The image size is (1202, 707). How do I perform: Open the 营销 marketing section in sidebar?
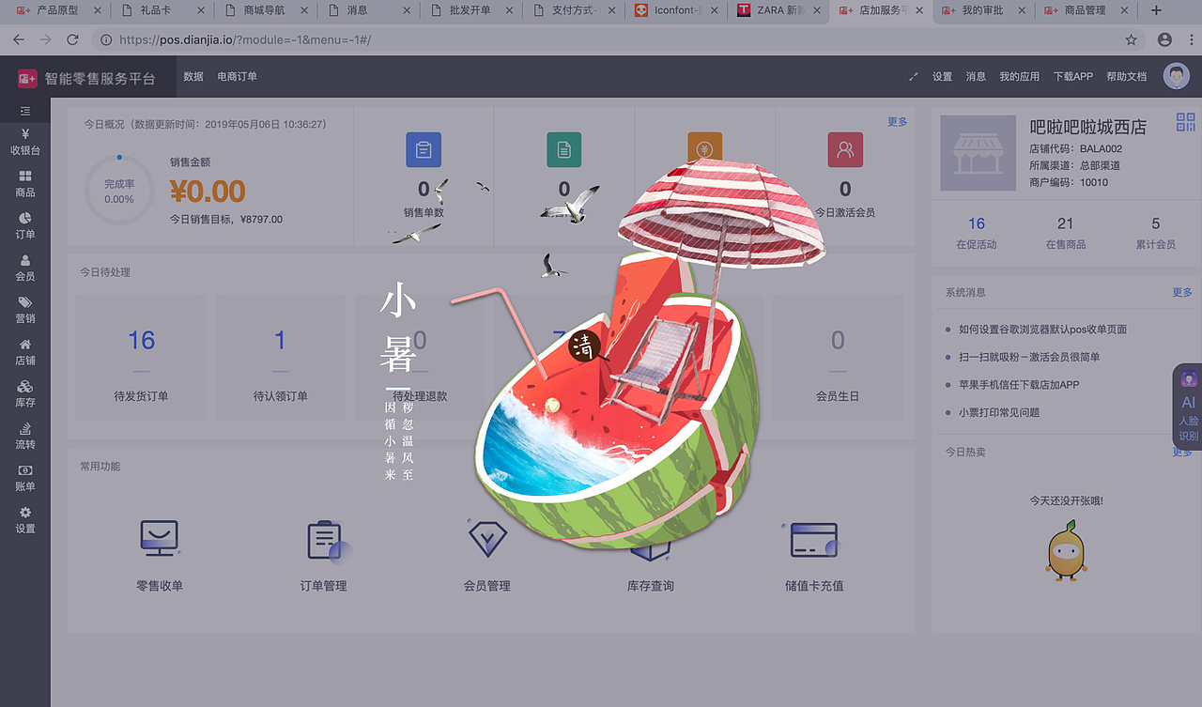(25, 310)
